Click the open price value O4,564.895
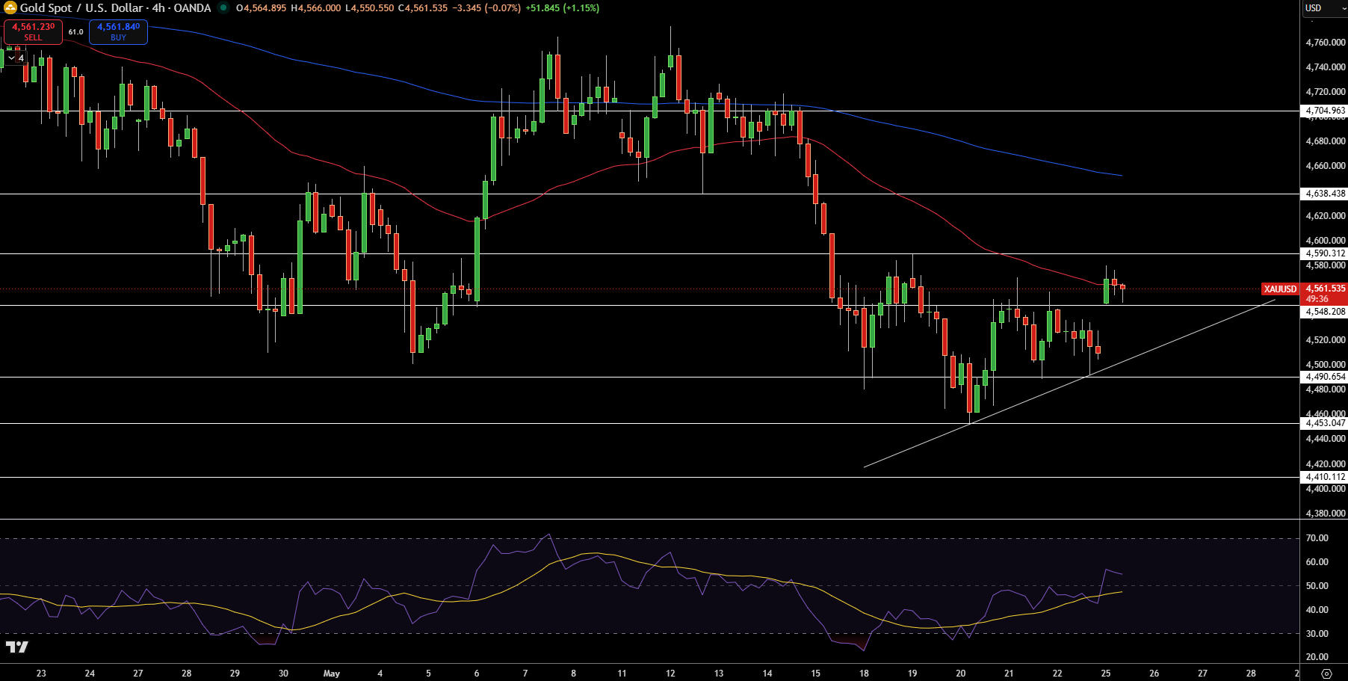The height and width of the screenshot is (681, 1348). 261,8
